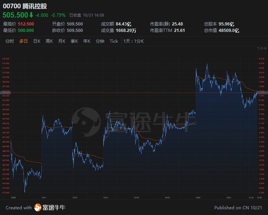The image size is (268, 215).
Task: Switch to the 周K tab
Action: point(49,41)
